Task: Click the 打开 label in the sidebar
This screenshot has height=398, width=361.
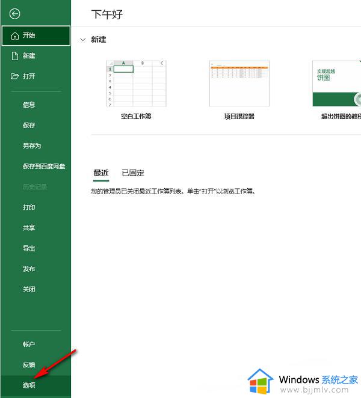Action: tap(29, 76)
